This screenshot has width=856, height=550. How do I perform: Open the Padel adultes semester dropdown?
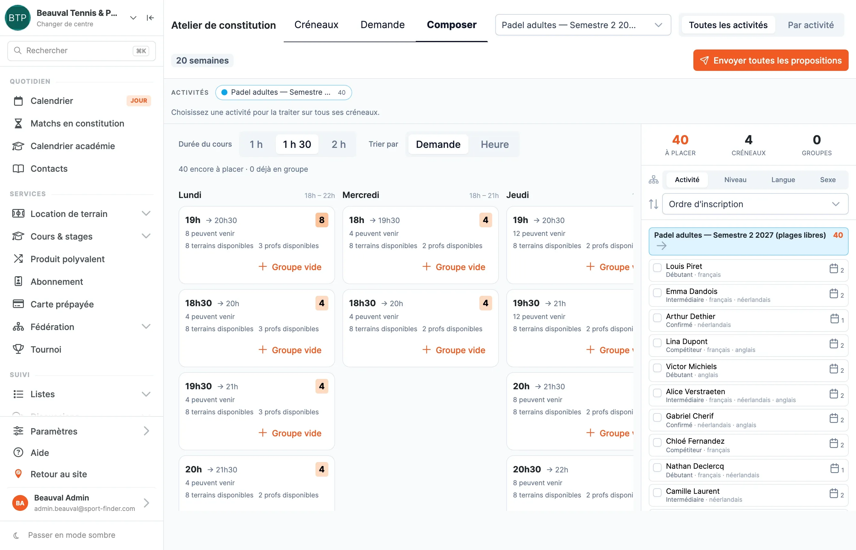[583, 25]
